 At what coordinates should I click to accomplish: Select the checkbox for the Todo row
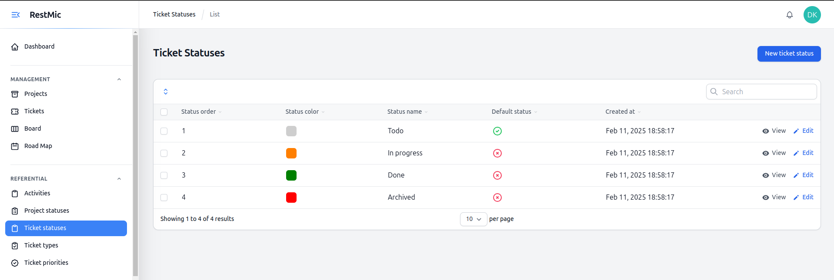tap(164, 131)
